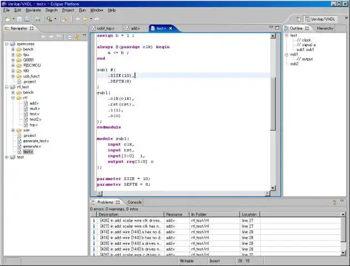Click the Problems view filter icon

334,202
